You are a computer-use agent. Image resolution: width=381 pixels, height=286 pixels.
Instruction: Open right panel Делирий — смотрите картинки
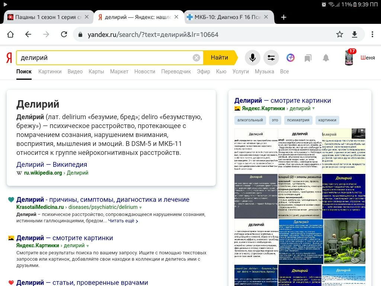click(x=283, y=101)
